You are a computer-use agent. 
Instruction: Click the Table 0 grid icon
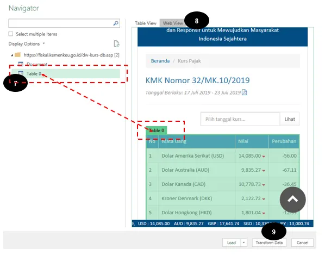(x=21, y=73)
